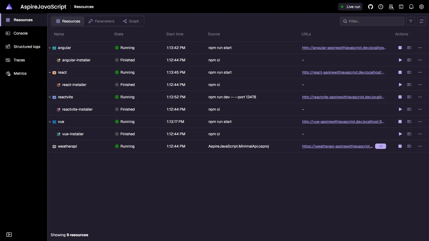429x241 pixels.
Task: Collapse the angular resource row
Action: click(x=50, y=48)
